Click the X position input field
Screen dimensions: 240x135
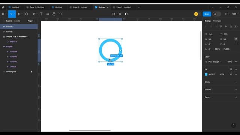(x=211, y=34)
